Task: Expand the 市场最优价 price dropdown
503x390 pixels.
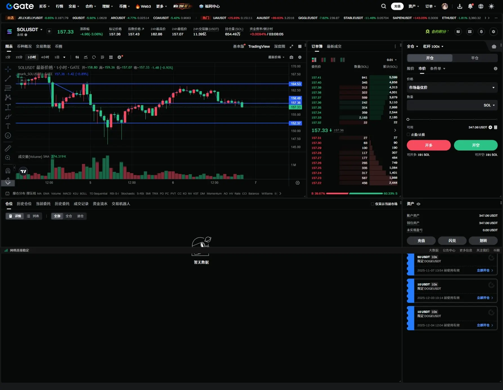Action: click(x=452, y=88)
